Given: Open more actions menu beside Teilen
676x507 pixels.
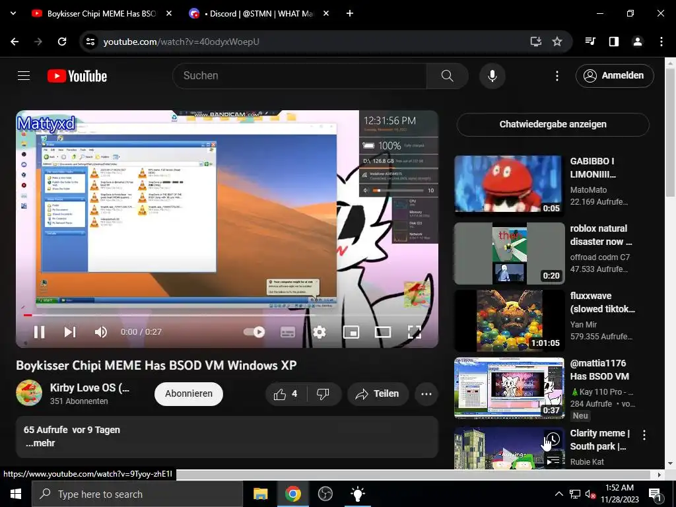Looking at the screenshot, I should click(426, 394).
